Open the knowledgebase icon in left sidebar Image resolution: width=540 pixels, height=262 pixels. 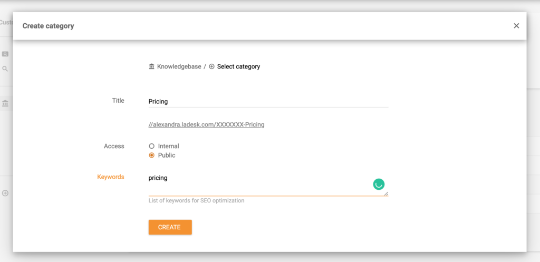coord(5,103)
